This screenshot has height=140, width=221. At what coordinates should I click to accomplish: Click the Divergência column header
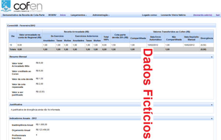point(207,38)
